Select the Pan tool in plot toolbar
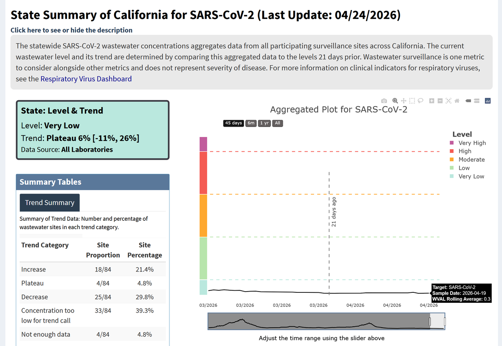 (x=404, y=101)
